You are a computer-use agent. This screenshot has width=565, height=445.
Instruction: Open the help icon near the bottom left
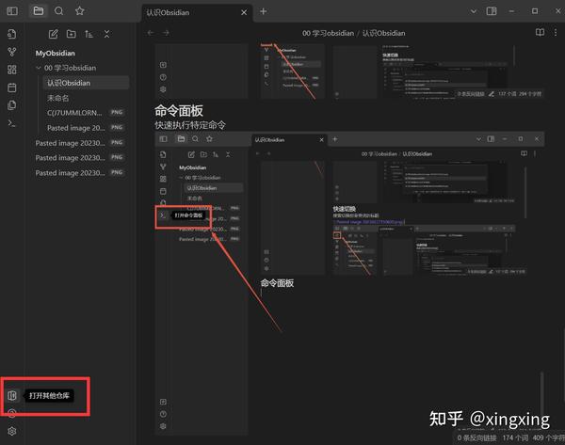[12, 413]
